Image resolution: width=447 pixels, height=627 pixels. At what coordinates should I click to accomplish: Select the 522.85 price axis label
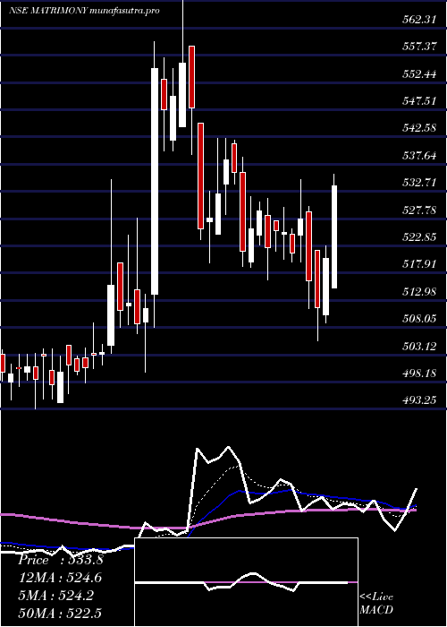pos(419,237)
